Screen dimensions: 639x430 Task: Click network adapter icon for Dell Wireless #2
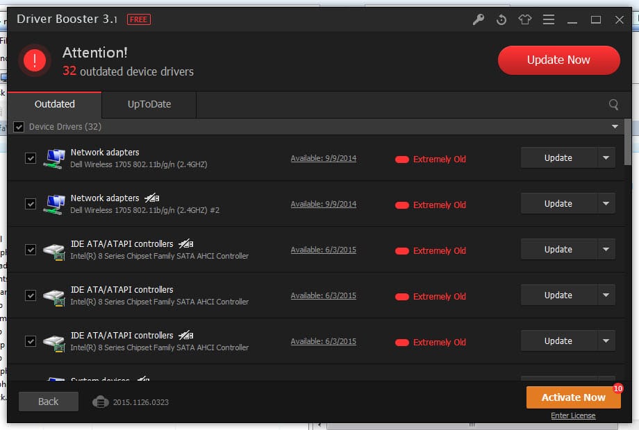point(54,204)
